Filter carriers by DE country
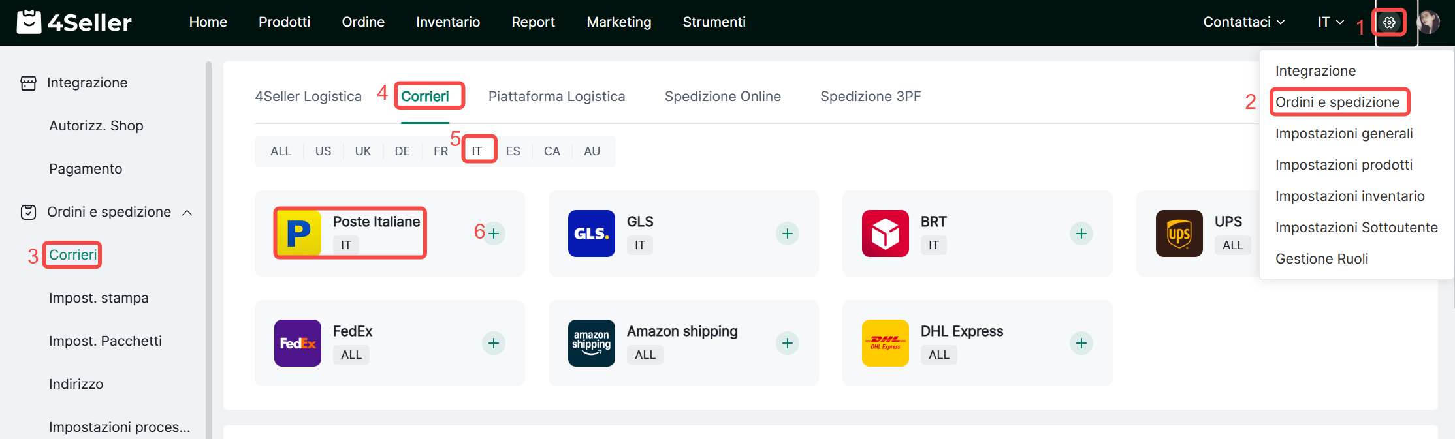 [x=402, y=151]
